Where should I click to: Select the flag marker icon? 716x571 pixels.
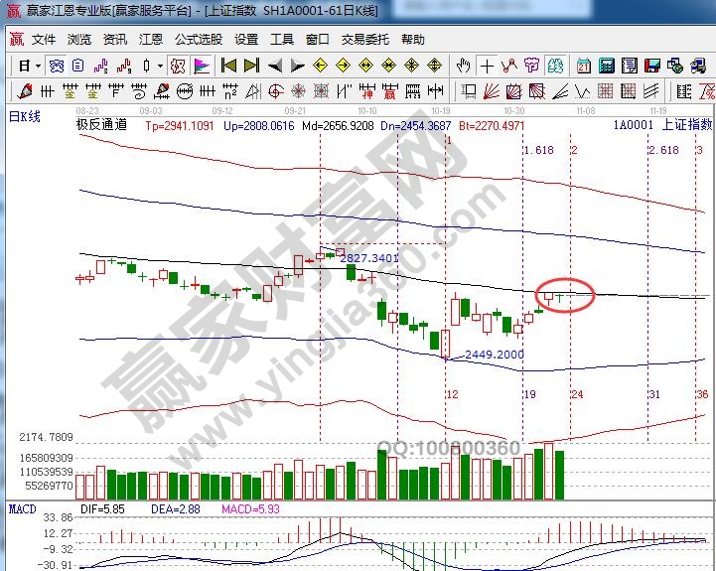[x=202, y=67]
